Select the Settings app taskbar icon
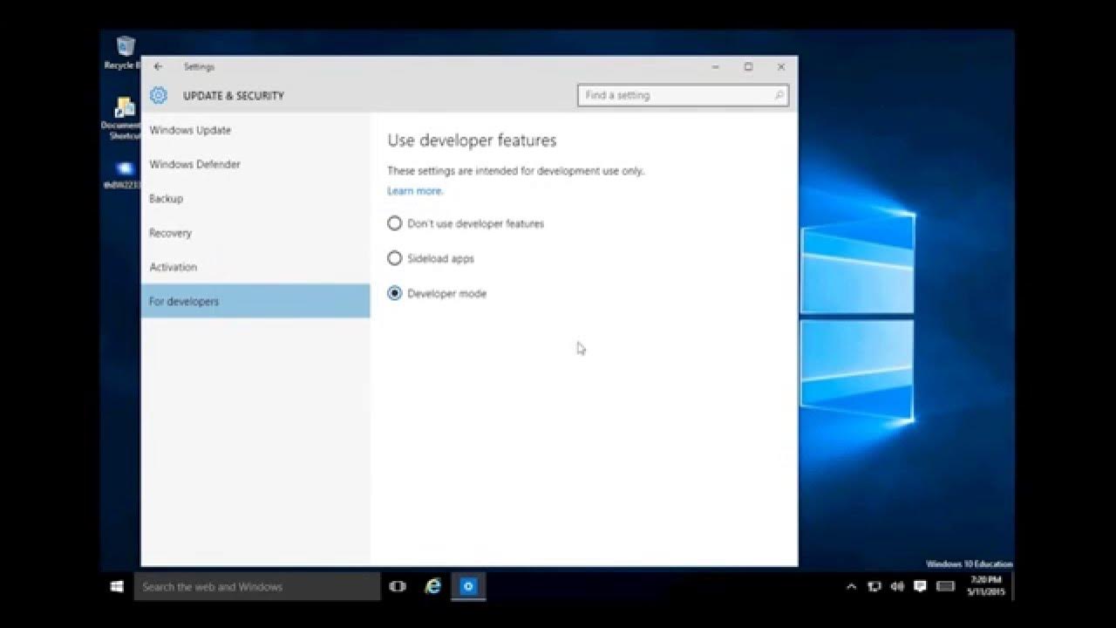Image resolution: width=1116 pixels, height=628 pixels. click(x=468, y=587)
